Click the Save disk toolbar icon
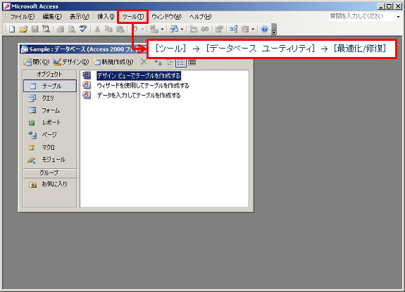This screenshot has width=405, height=292. [35, 29]
